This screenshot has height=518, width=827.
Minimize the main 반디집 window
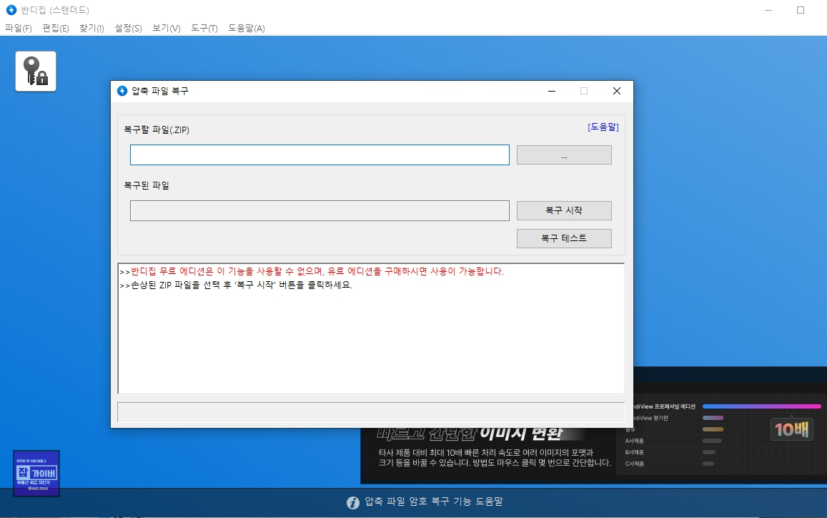(768, 10)
